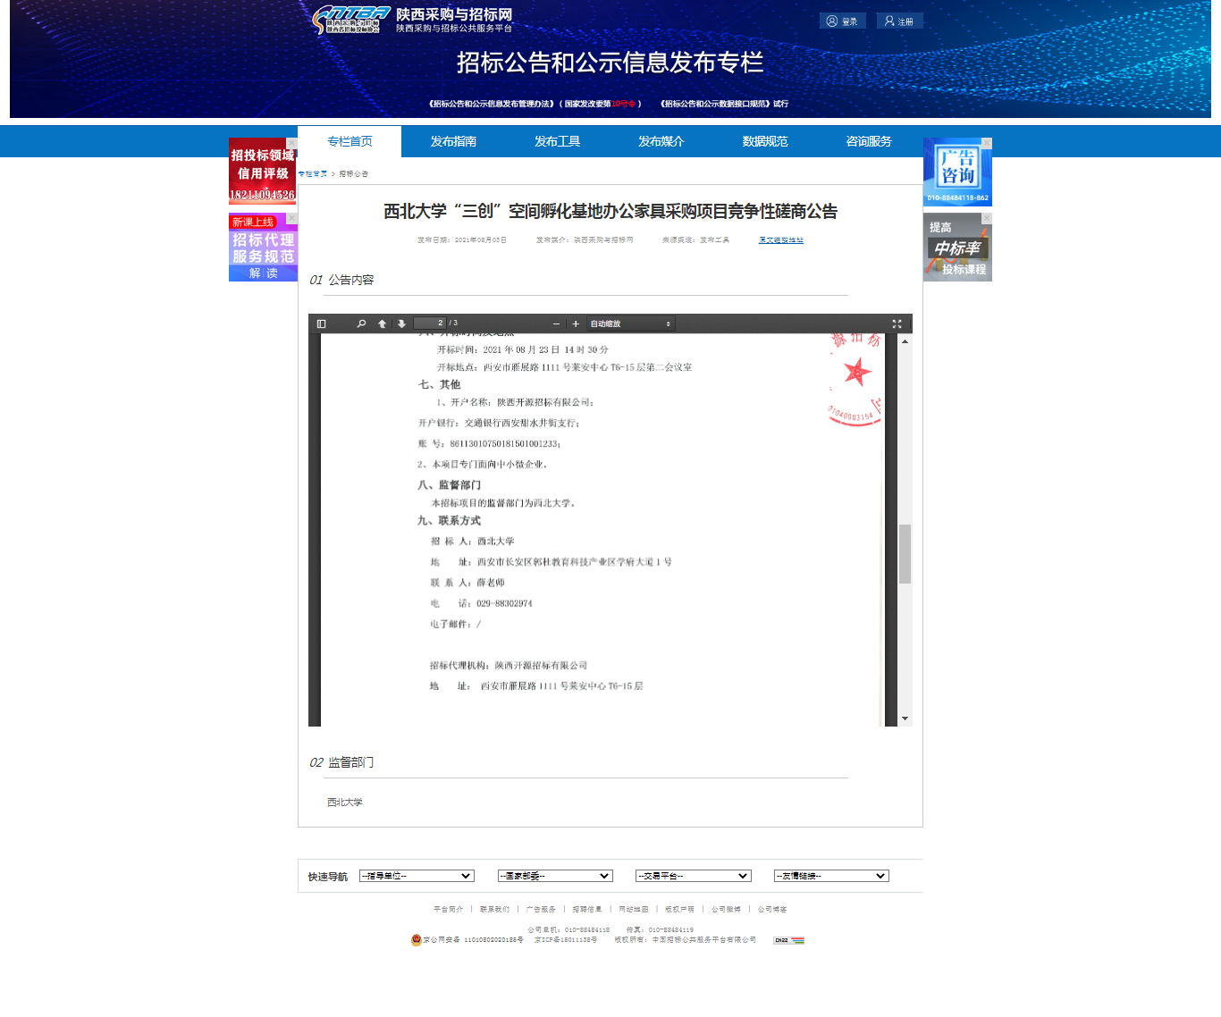Open the 联系我们 footer link

coord(494,909)
